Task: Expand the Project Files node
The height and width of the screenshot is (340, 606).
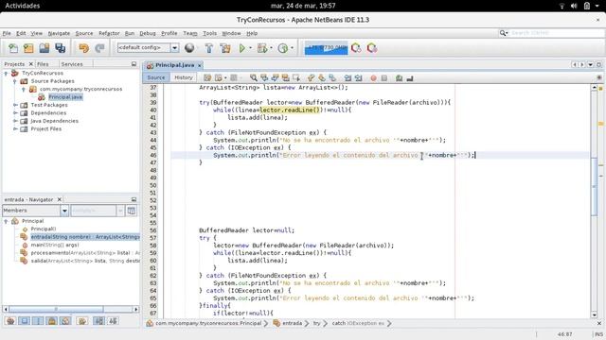Action: [15, 128]
